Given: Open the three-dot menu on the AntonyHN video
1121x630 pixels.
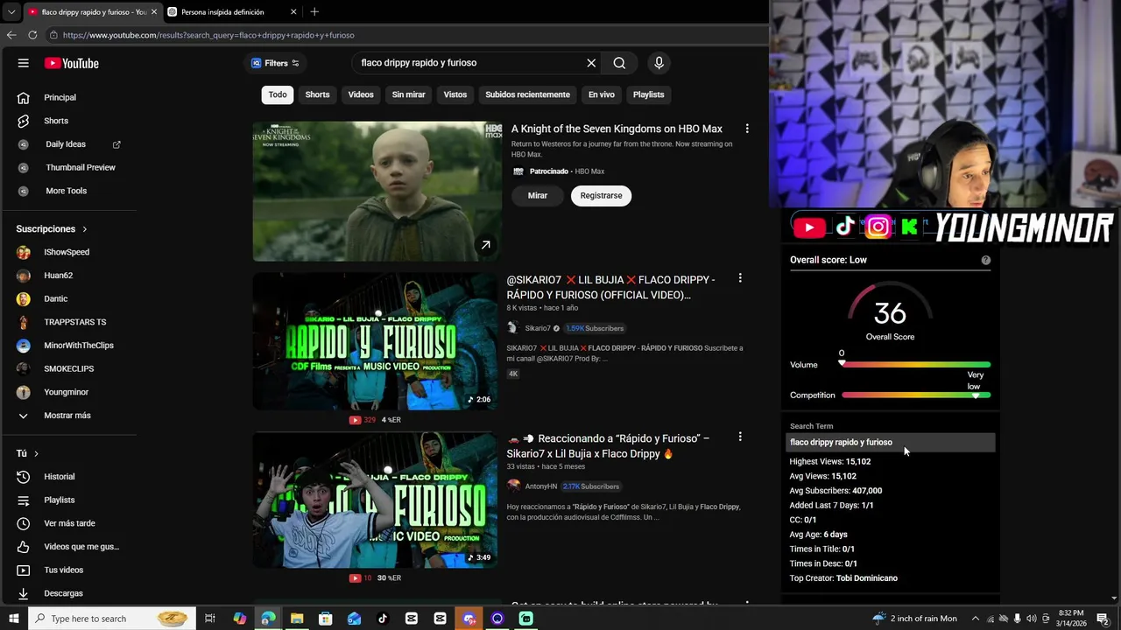Looking at the screenshot, I should pos(740,437).
